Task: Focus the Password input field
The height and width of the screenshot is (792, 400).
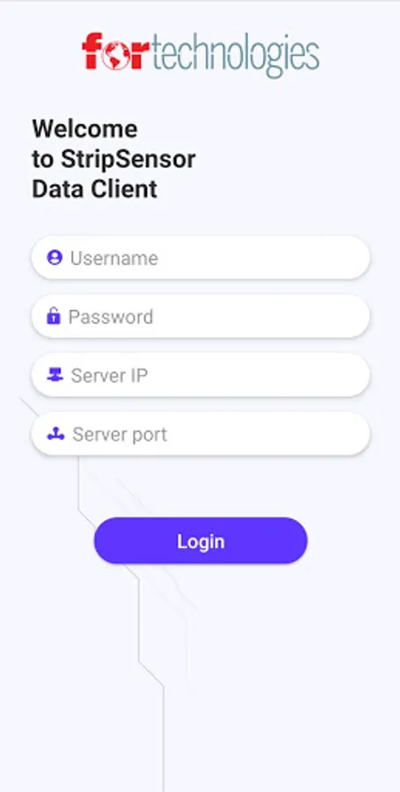Action: (200, 316)
